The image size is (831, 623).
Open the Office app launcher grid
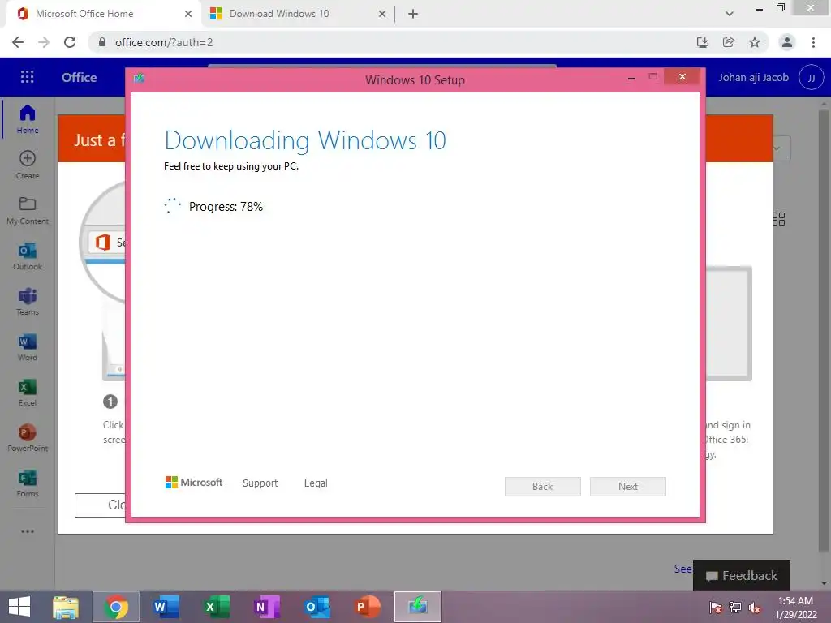tap(27, 77)
